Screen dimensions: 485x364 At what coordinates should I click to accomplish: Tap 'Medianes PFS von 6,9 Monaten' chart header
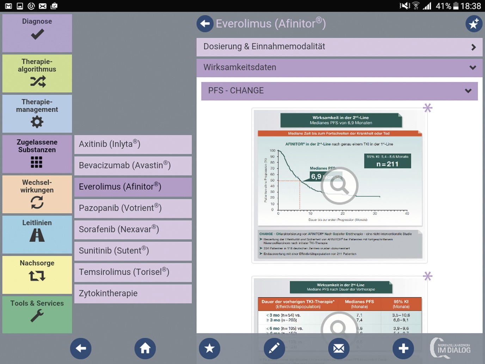(x=341, y=123)
